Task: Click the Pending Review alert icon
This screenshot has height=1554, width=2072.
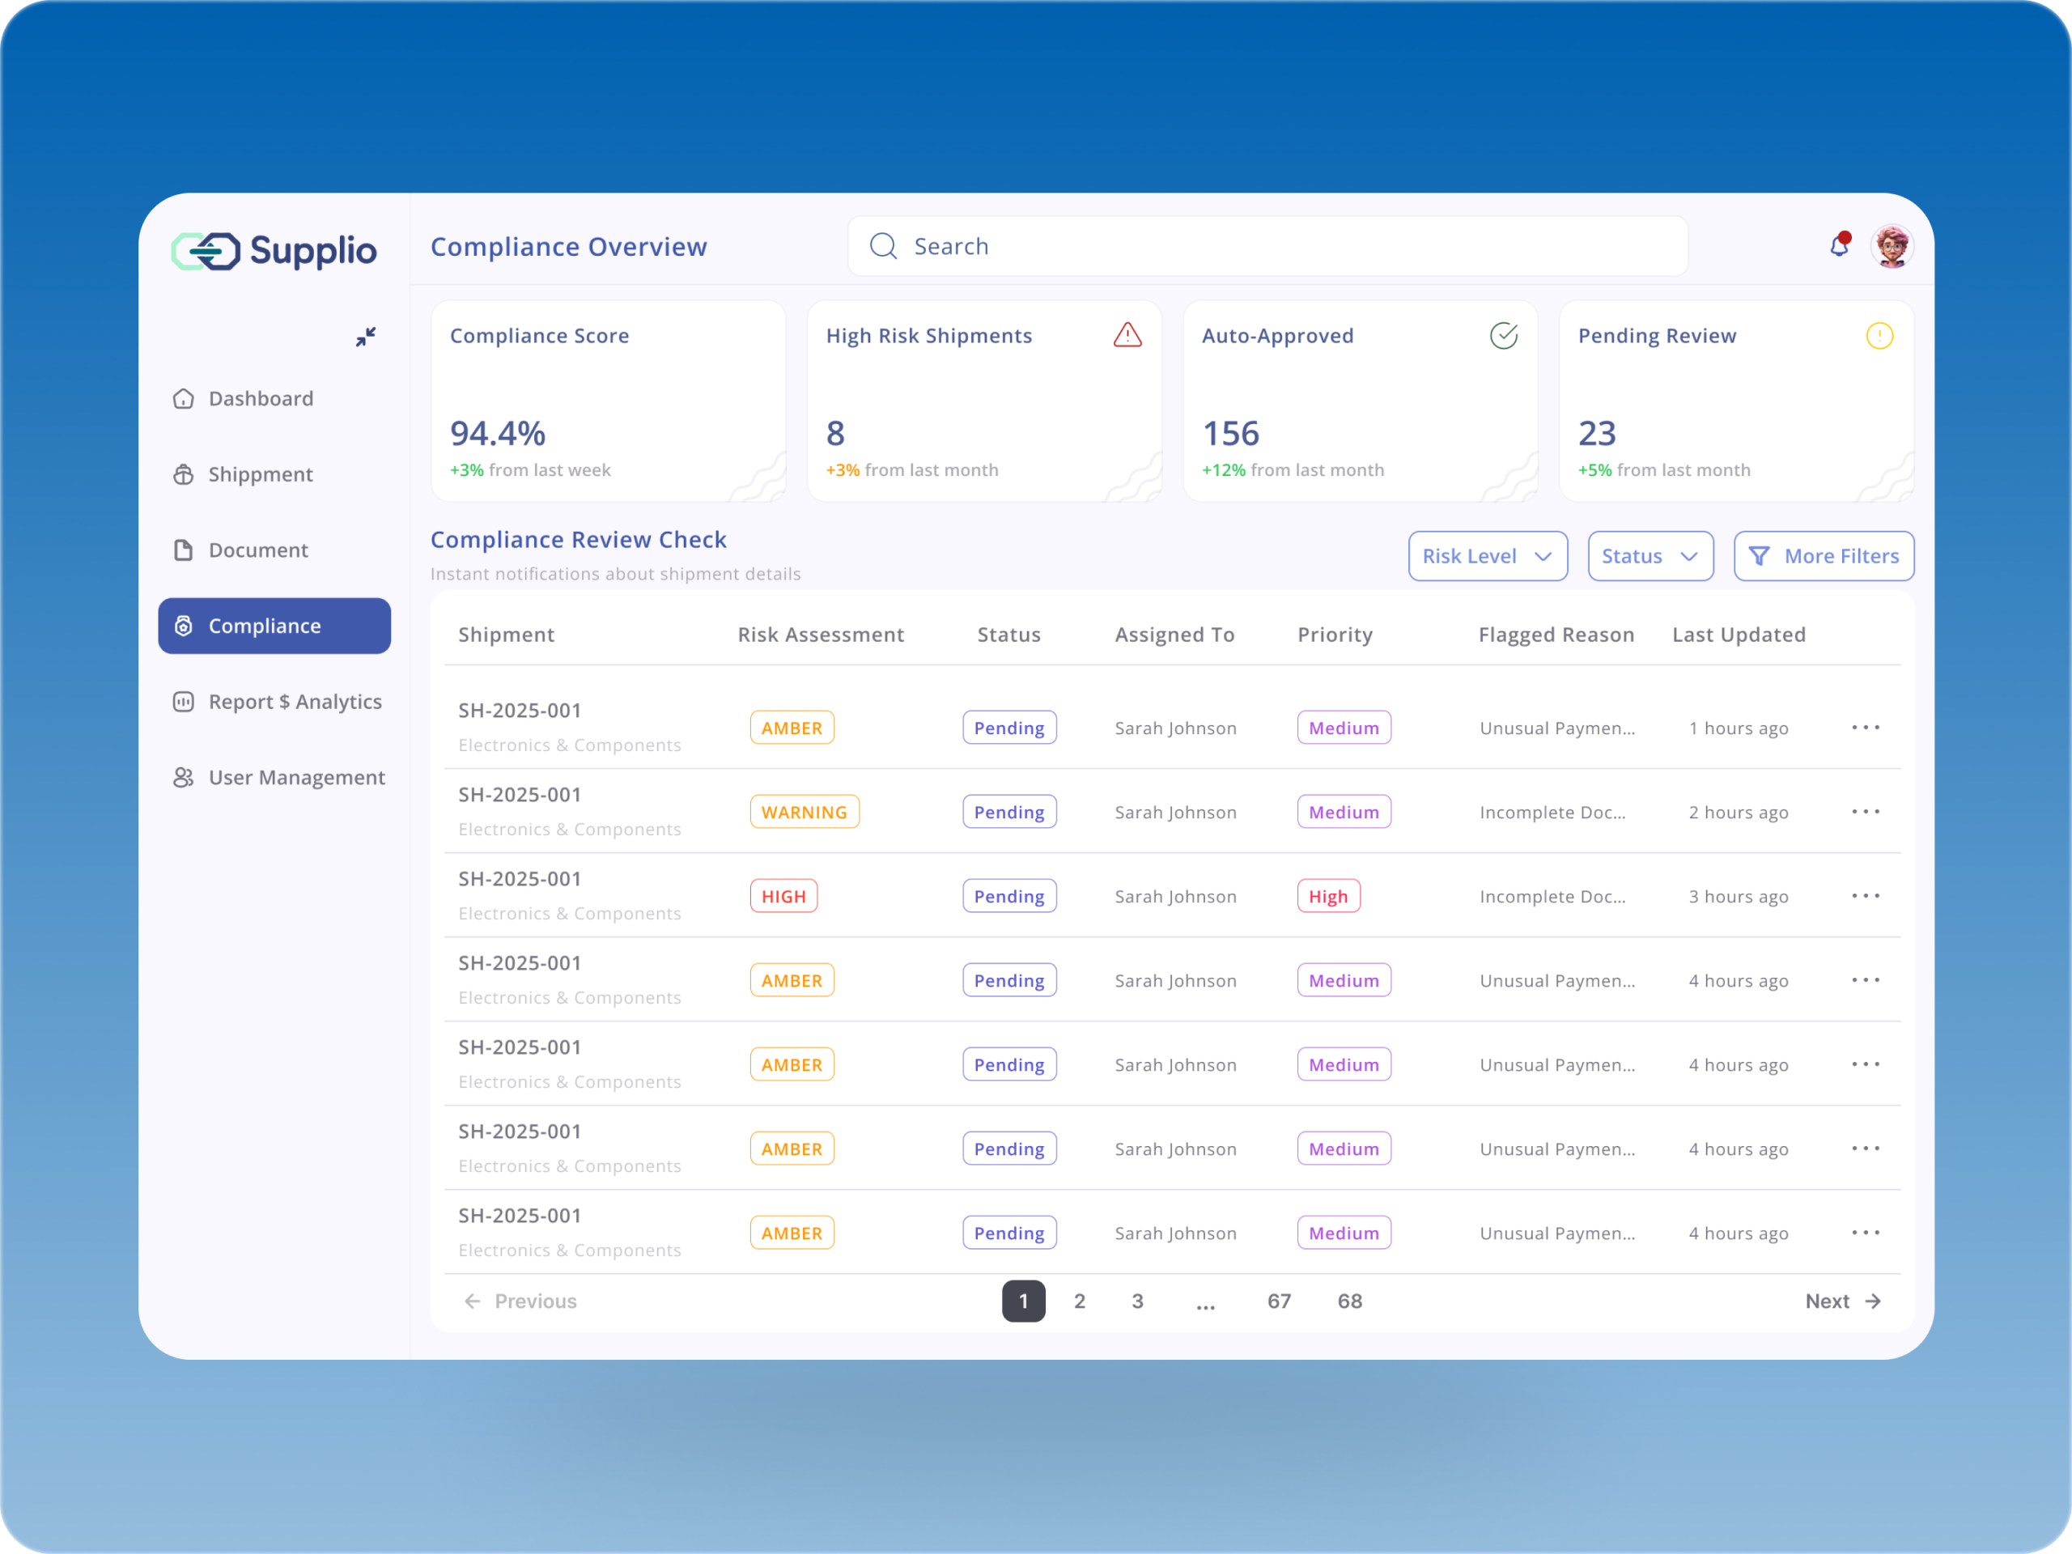Action: [x=1879, y=335]
